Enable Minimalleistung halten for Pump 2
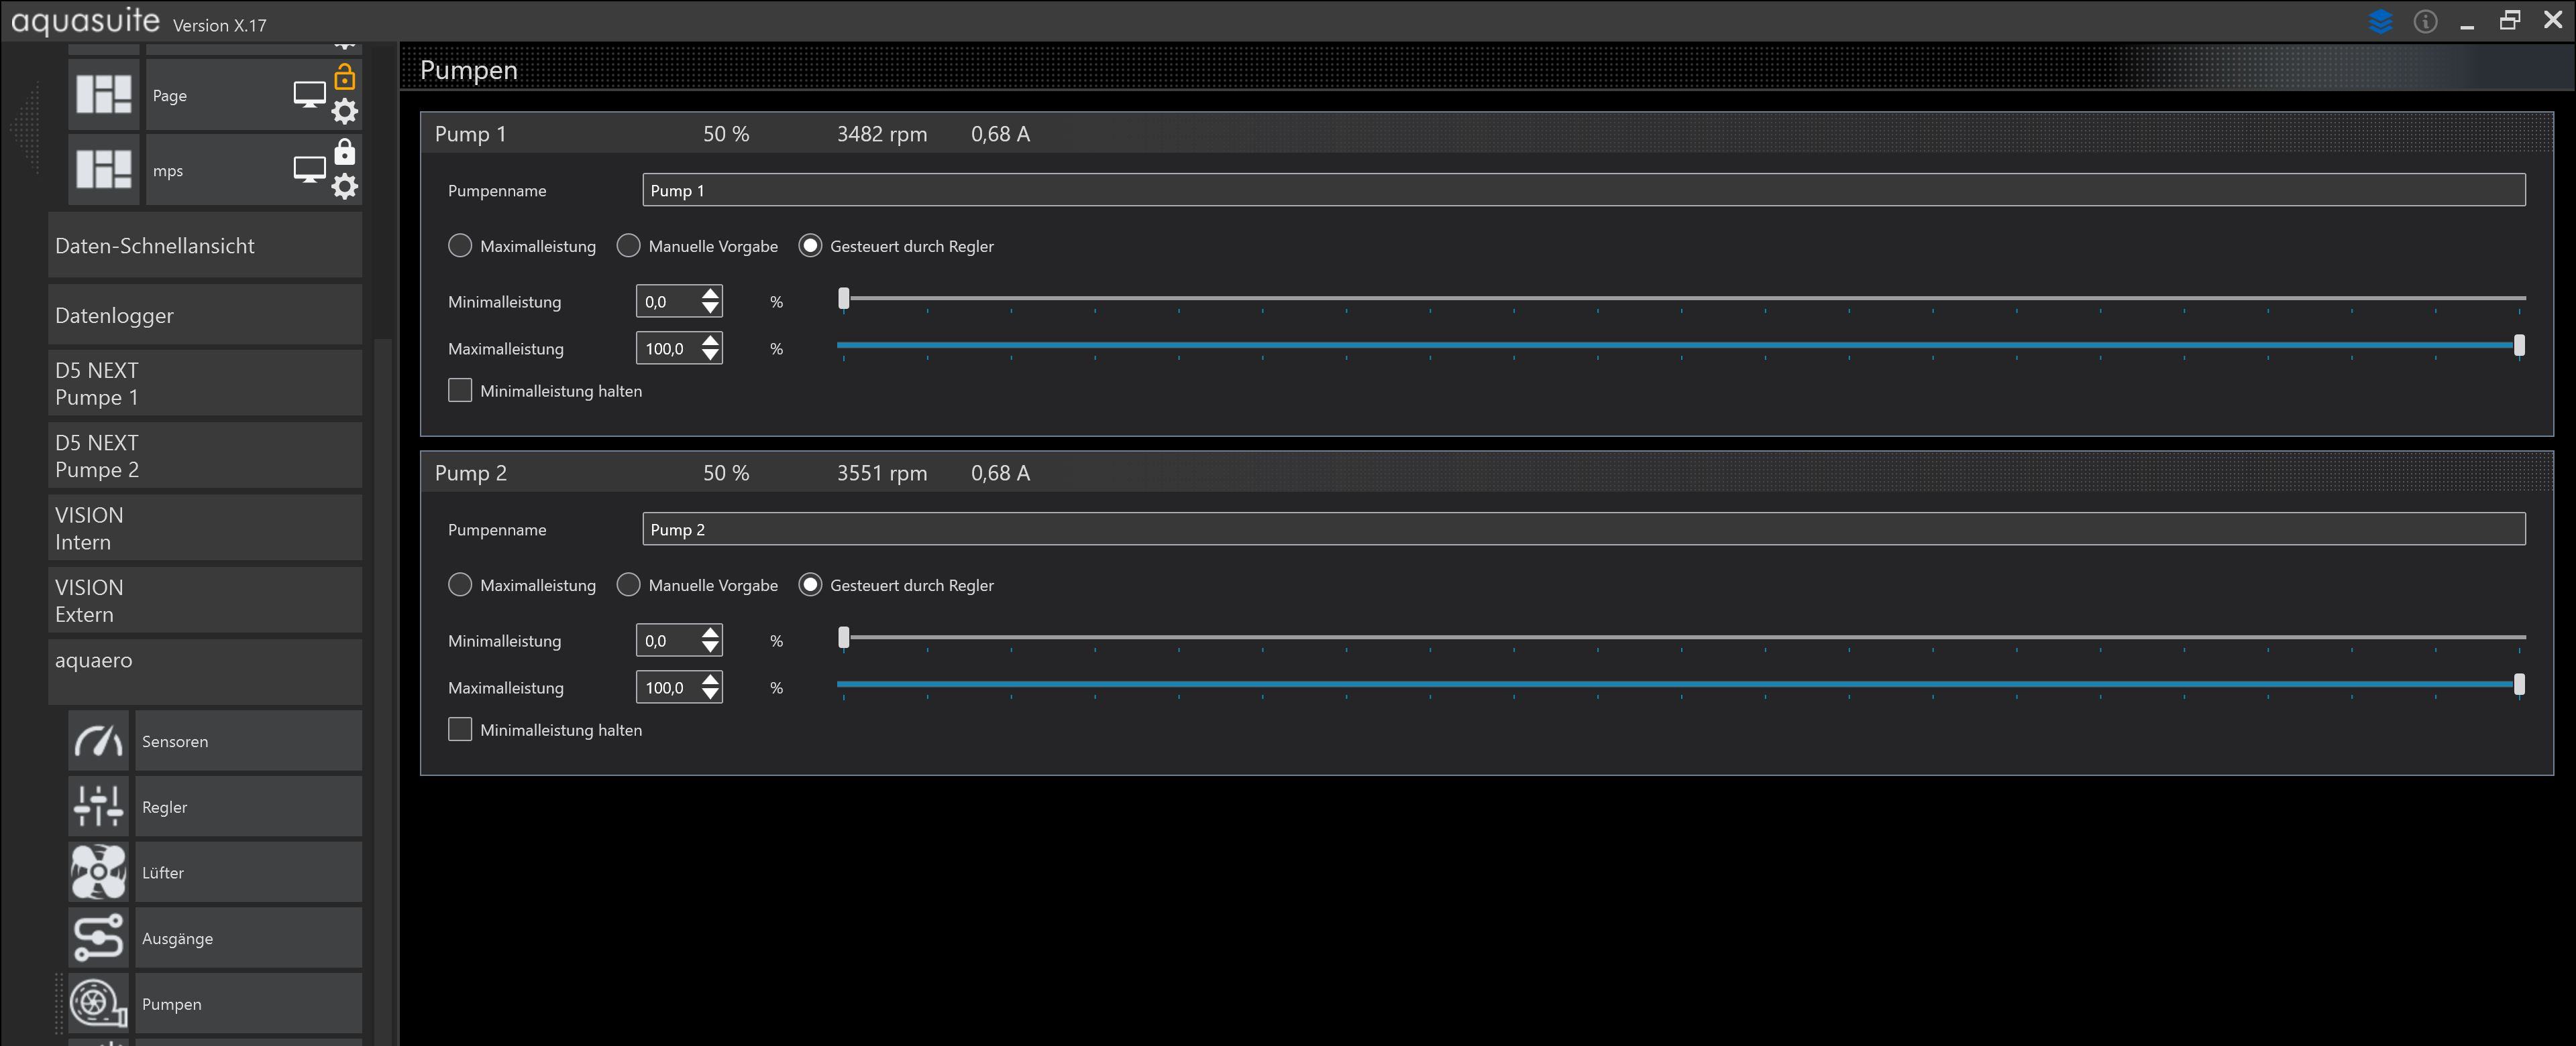This screenshot has height=1046, width=2576. click(460, 729)
